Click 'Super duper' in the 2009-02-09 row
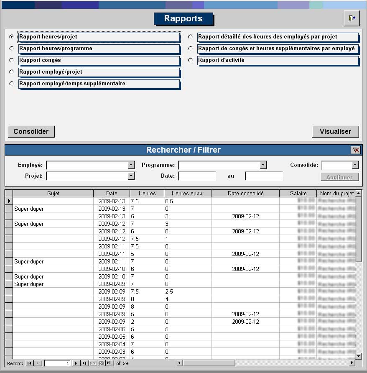Screen dimensions: 367x373 click(29, 284)
